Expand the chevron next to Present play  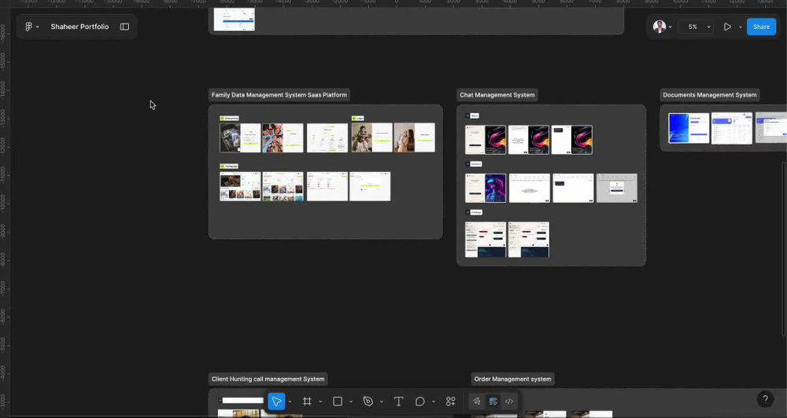click(x=740, y=27)
